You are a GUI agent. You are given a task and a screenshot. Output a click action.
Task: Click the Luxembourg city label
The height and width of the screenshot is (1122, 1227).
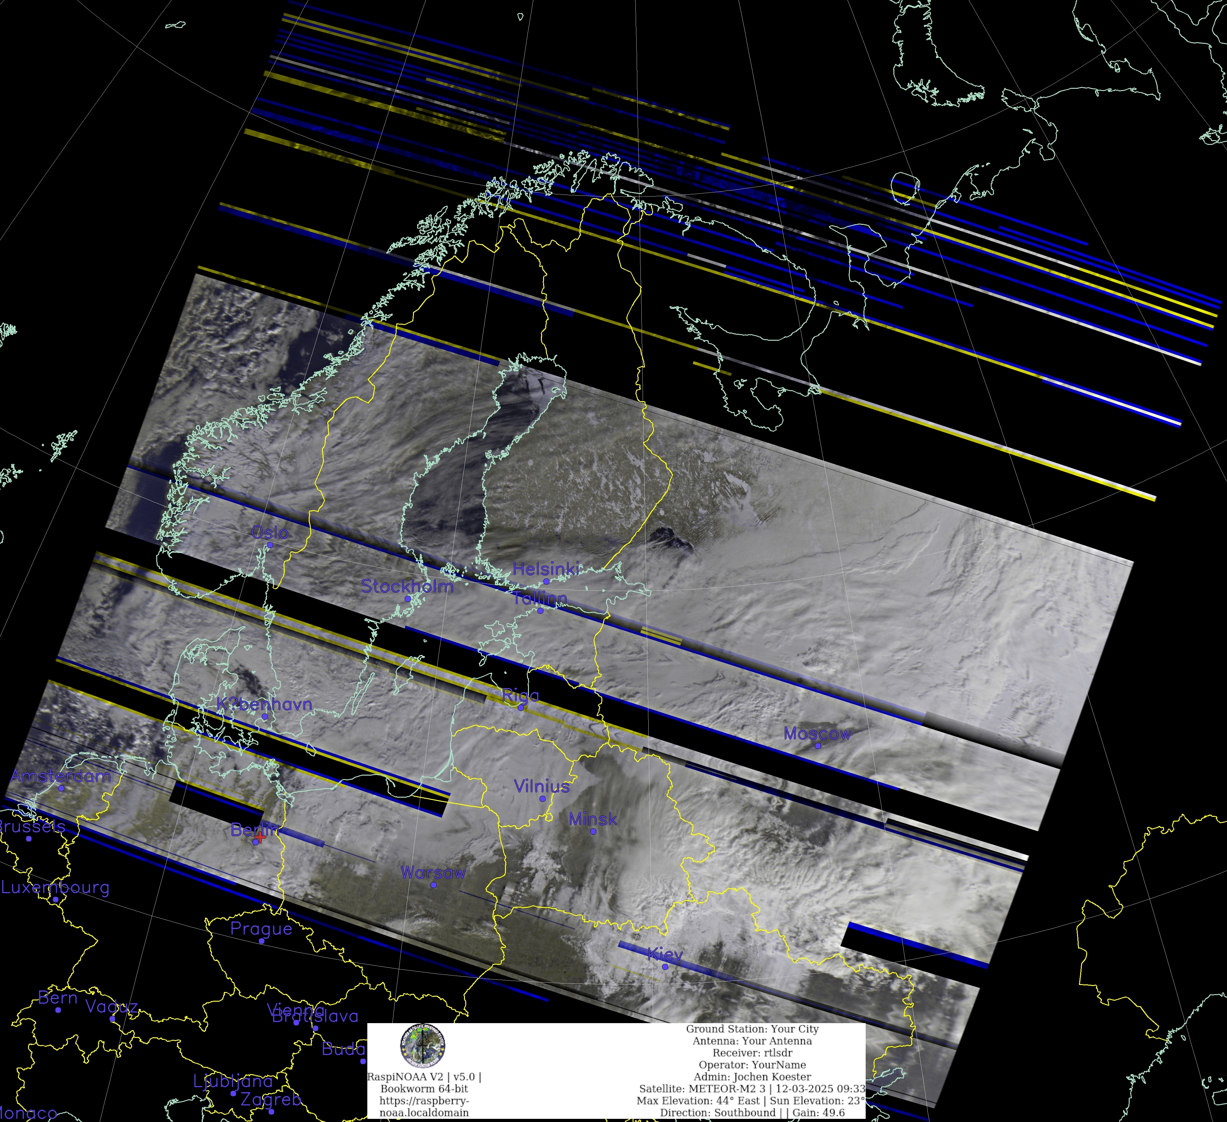pyautogui.click(x=55, y=888)
